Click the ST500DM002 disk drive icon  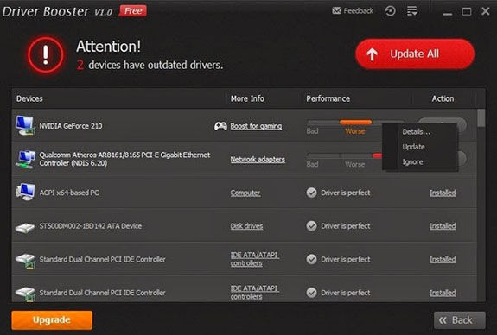(25, 227)
